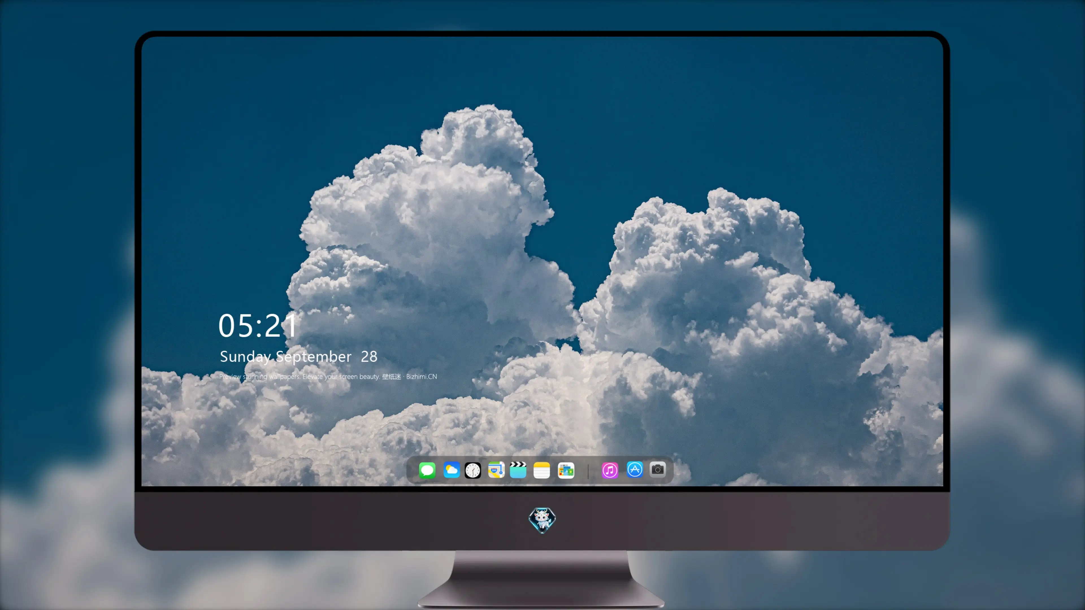This screenshot has height=610, width=1085.
Task: Open the blue App Store icon
Action: point(635,469)
